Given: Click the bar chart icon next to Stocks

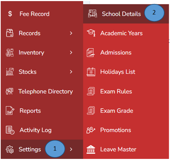Looking at the screenshot, I should [x=10, y=72].
